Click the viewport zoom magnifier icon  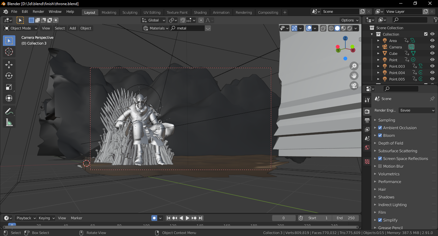click(354, 66)
